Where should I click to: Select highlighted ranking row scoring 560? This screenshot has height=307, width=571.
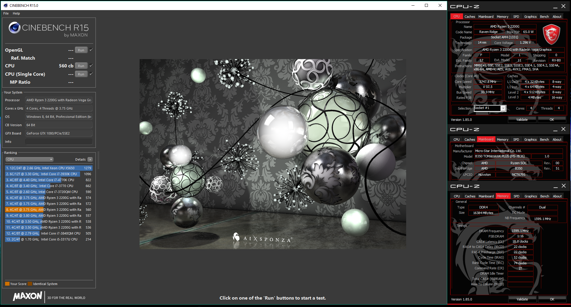pyautogui.click(x=49, y=210)
